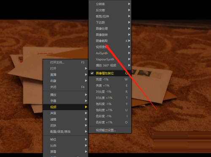This screenshot has width=211, height=157.
Task: Expand the VapourSynth submenu
Action: [x=110, y=59]
